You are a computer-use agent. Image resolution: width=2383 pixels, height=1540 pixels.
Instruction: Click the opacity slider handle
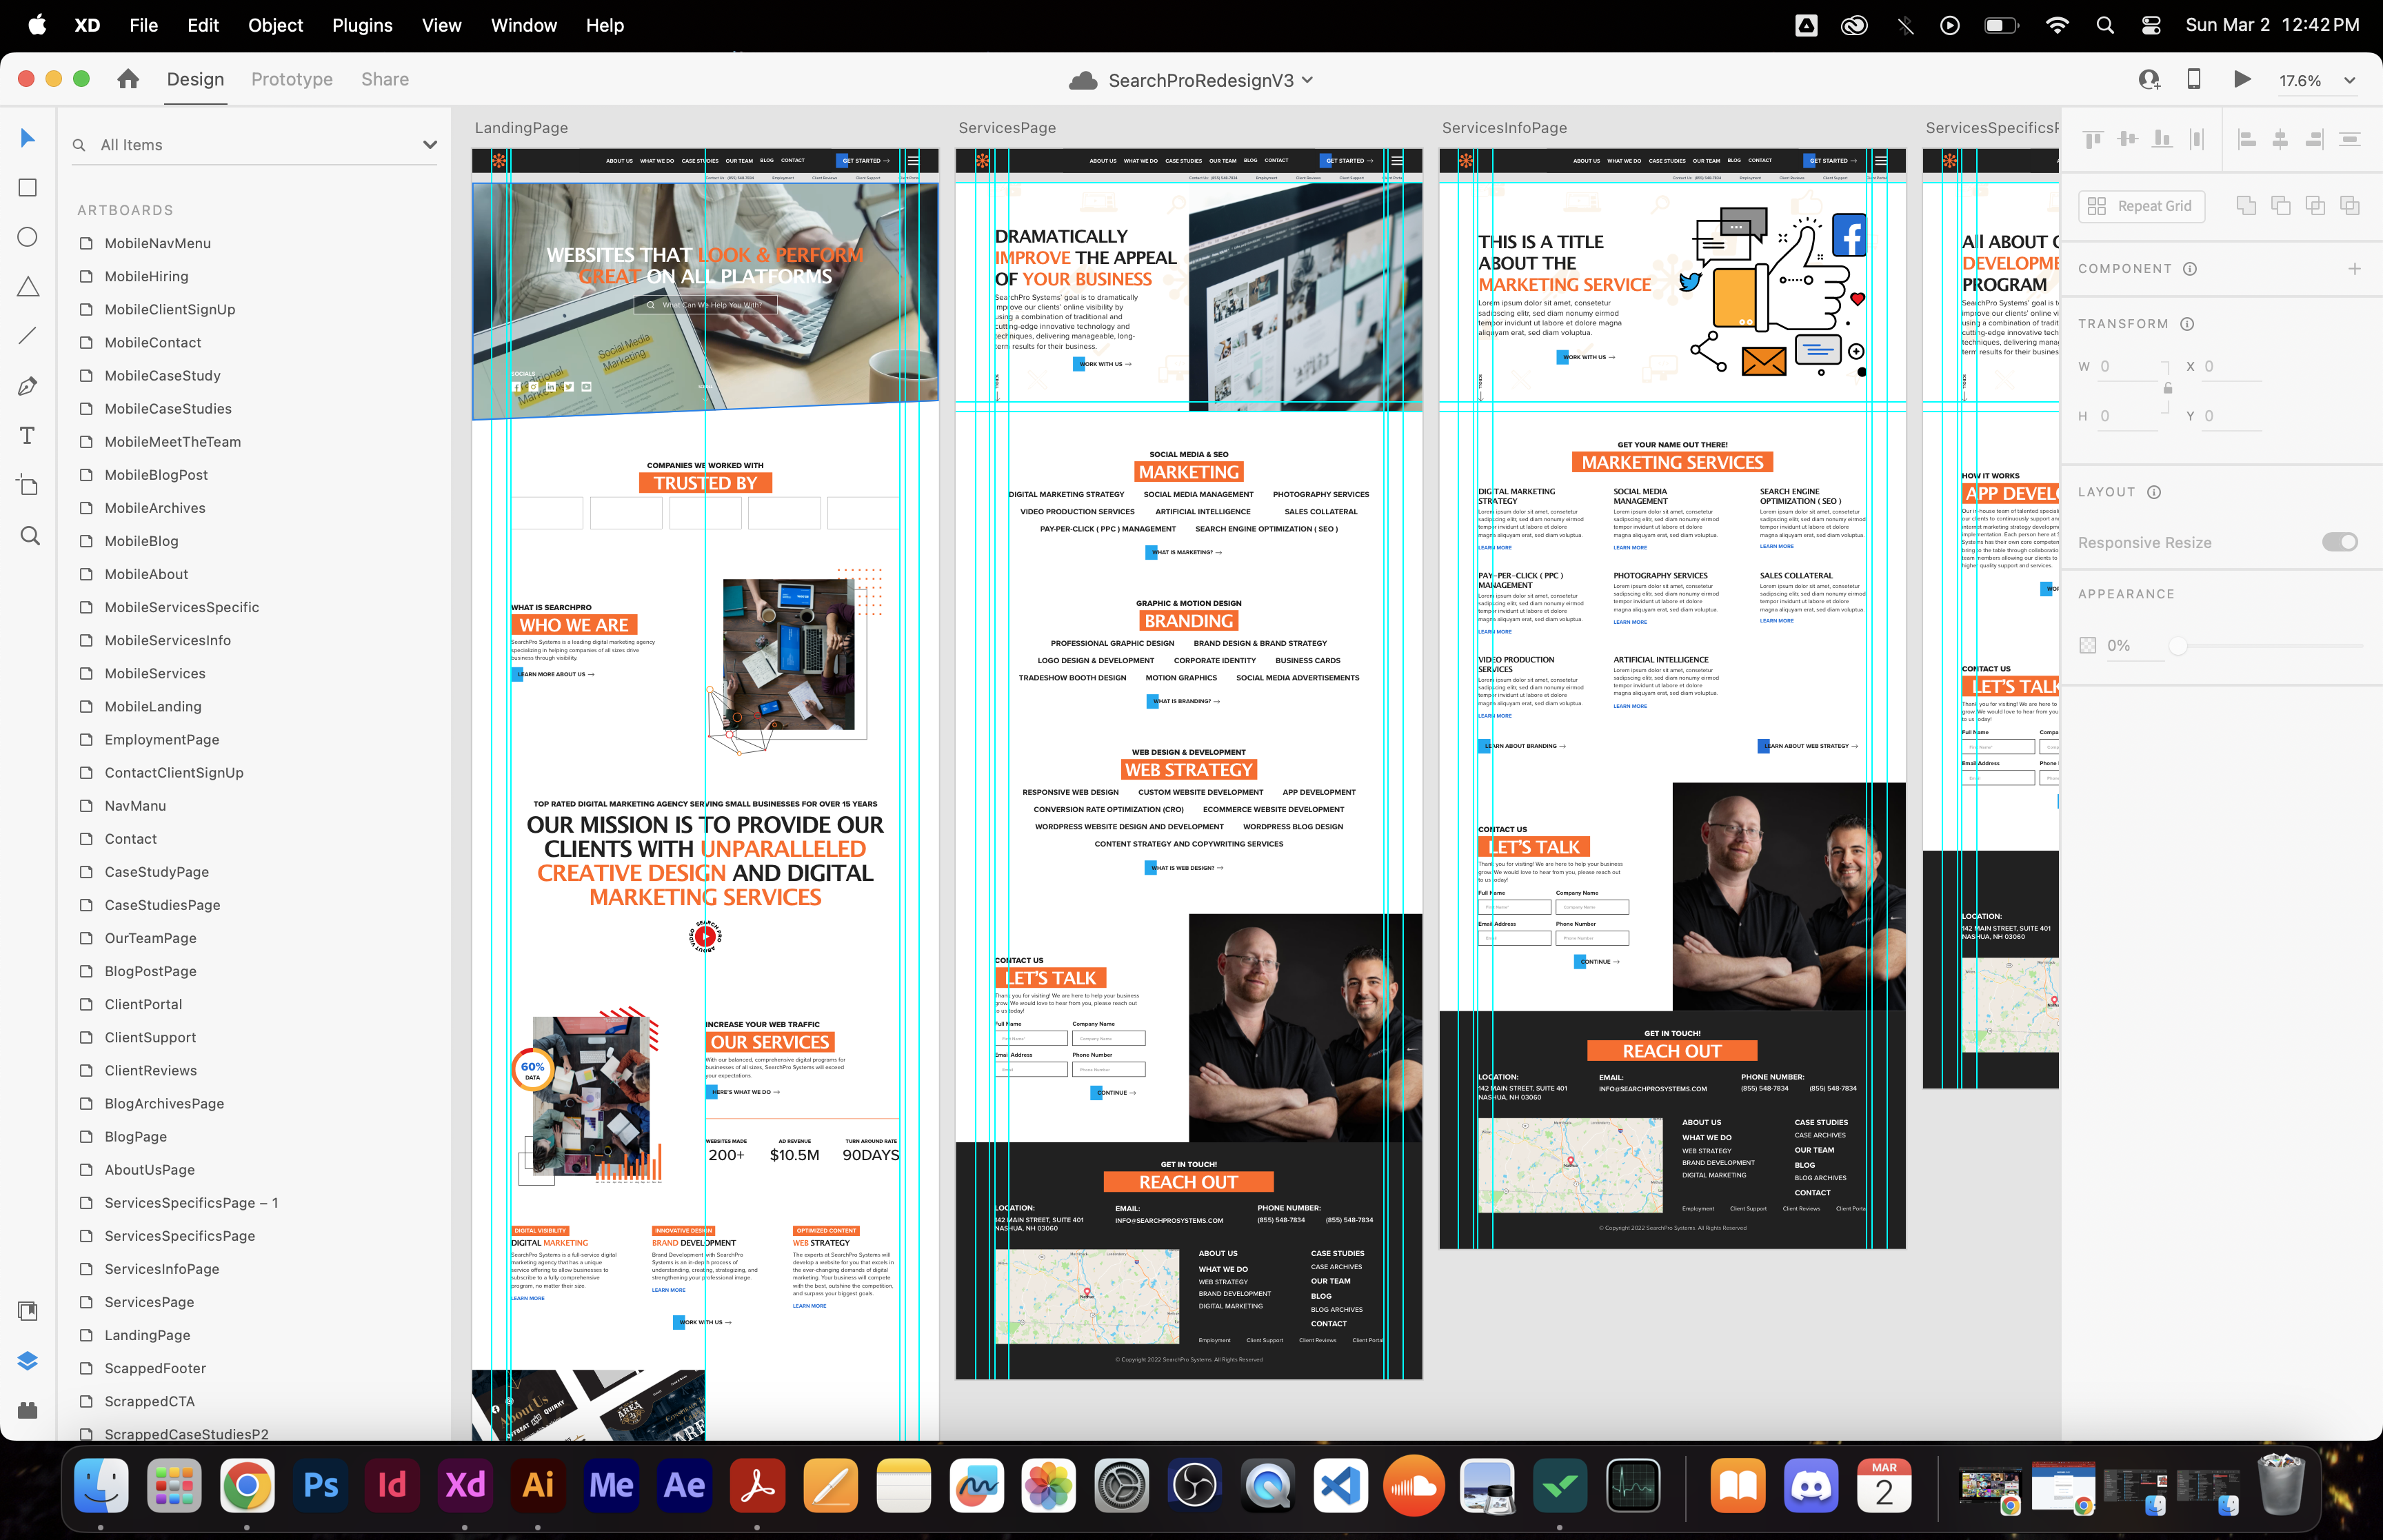point(2177,646)
